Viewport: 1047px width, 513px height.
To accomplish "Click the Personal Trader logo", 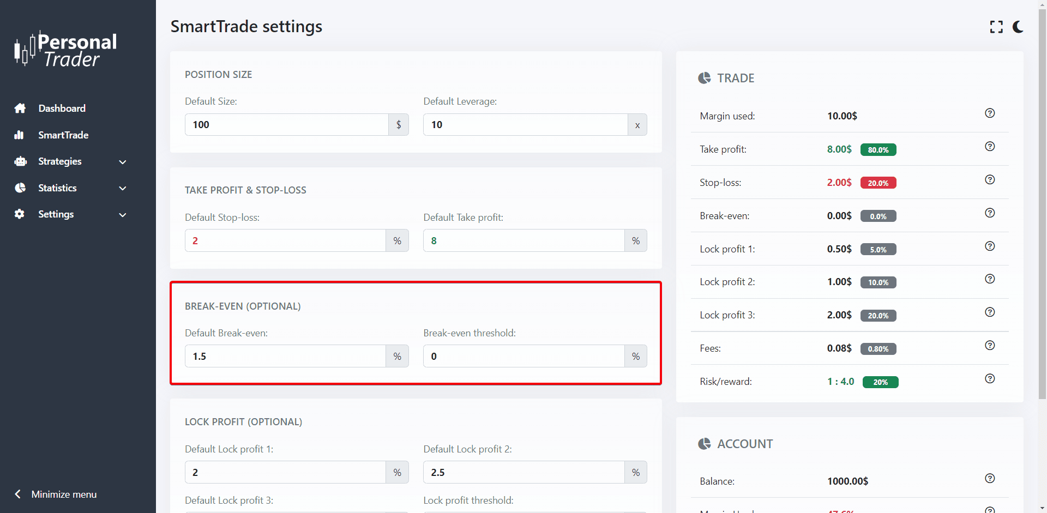I will click(65, 50).
